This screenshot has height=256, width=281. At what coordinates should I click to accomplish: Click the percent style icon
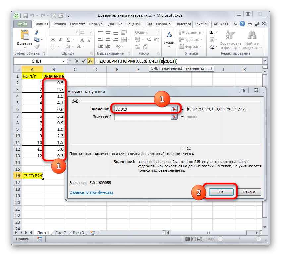pos(149,40)
